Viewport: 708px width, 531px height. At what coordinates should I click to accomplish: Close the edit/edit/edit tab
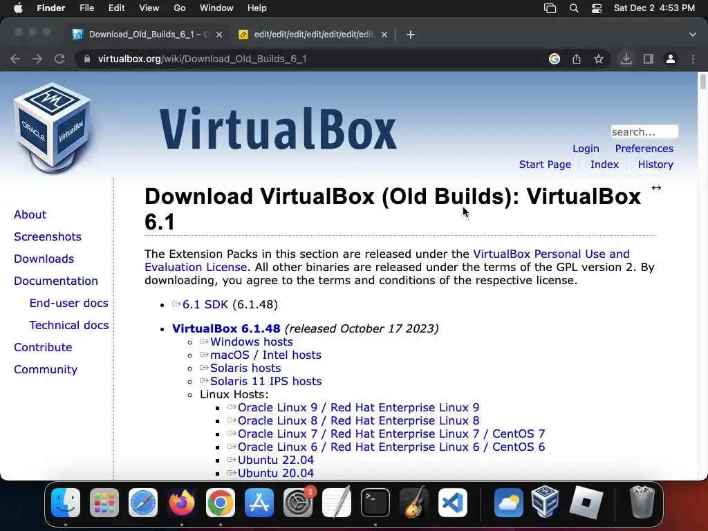point(384,35)
